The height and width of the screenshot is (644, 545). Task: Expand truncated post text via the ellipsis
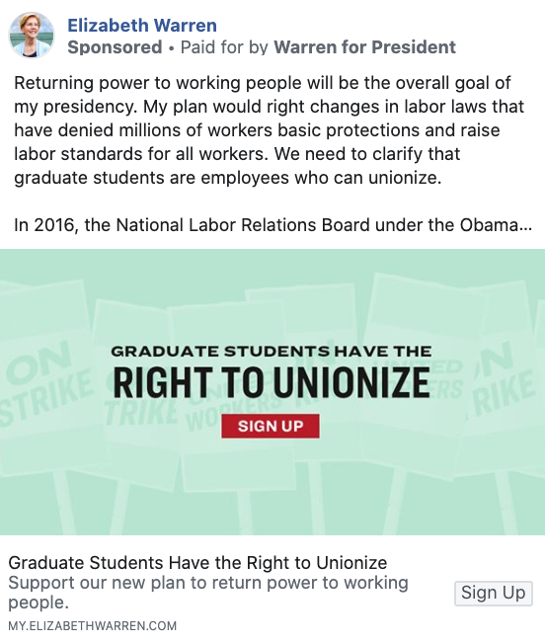click(x=525, y=225)
